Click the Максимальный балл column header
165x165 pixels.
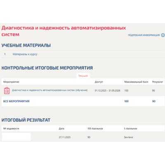point(136,82)
